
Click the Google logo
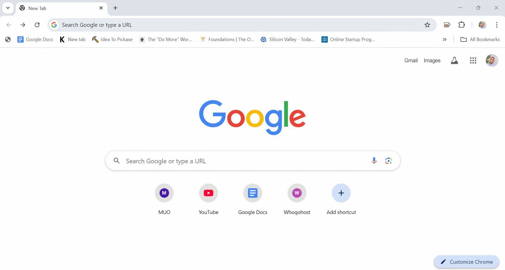252,117
